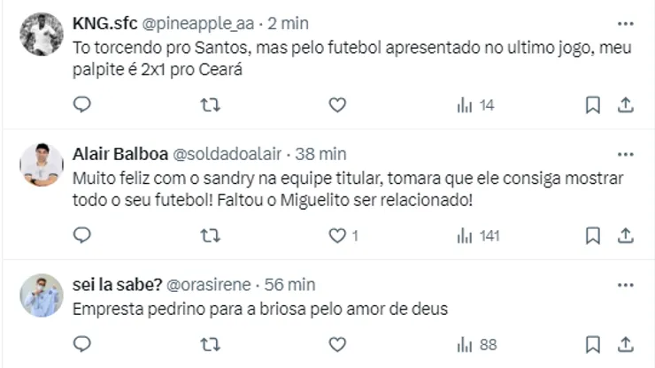
Task: Open the sei la sabe? avatar
Action: 42,295
